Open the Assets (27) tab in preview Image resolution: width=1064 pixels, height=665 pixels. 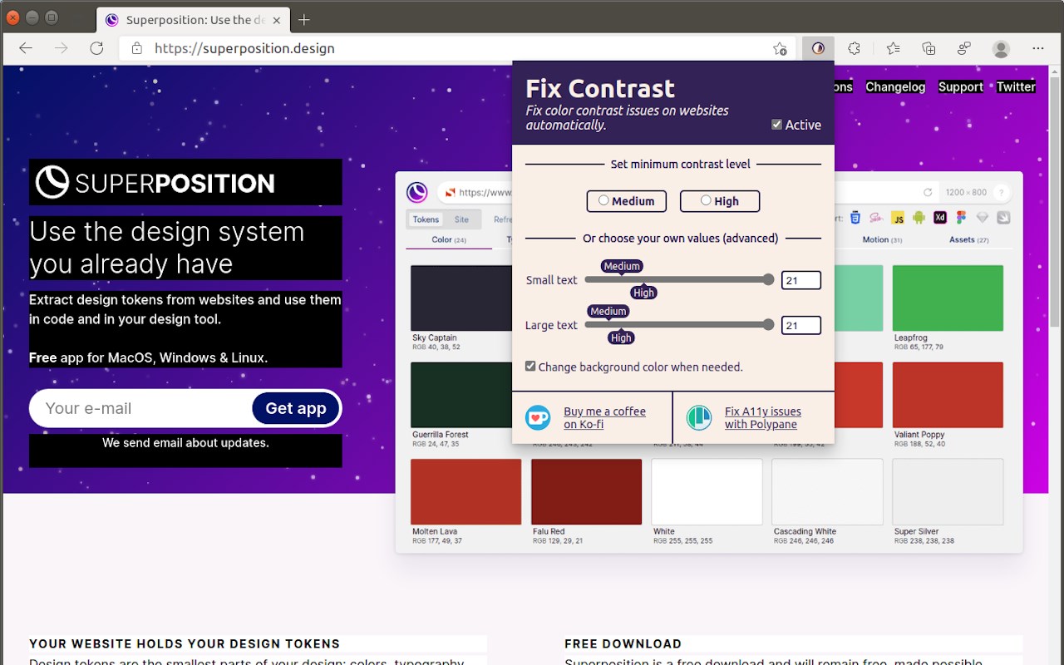(x=969, y=239)
